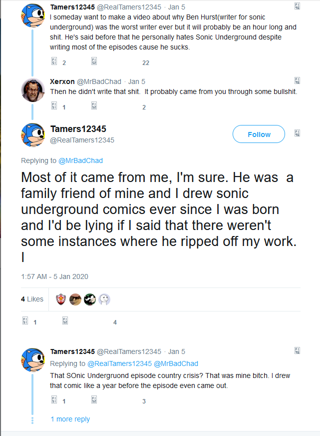
Task: Show the 1 more reply
Action: (x=70, y=419)
